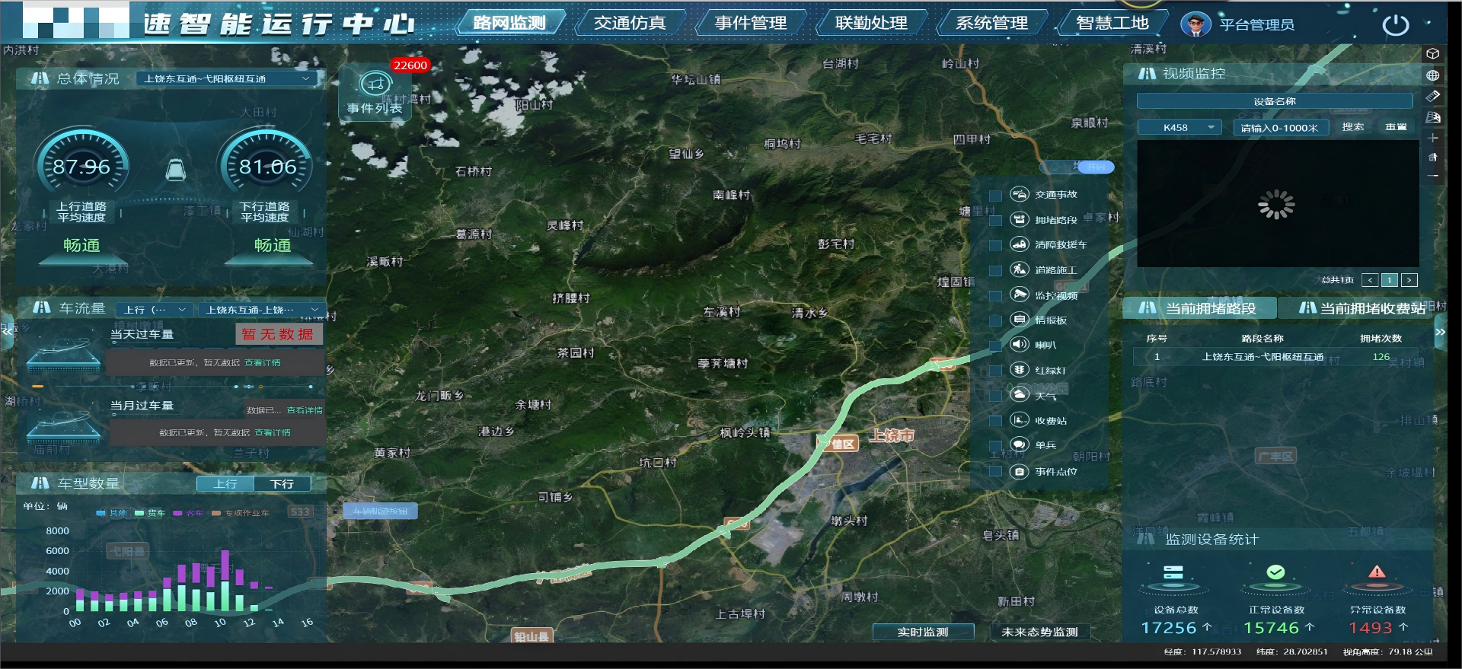Zoom in with the plus icon
1462x669 pixels.
pyautogui.click(x=1432, y=138)
